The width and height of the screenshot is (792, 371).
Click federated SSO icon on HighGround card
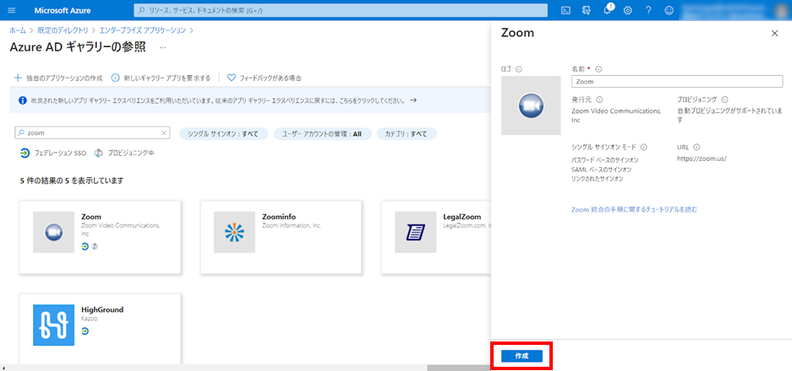point(85,331)
